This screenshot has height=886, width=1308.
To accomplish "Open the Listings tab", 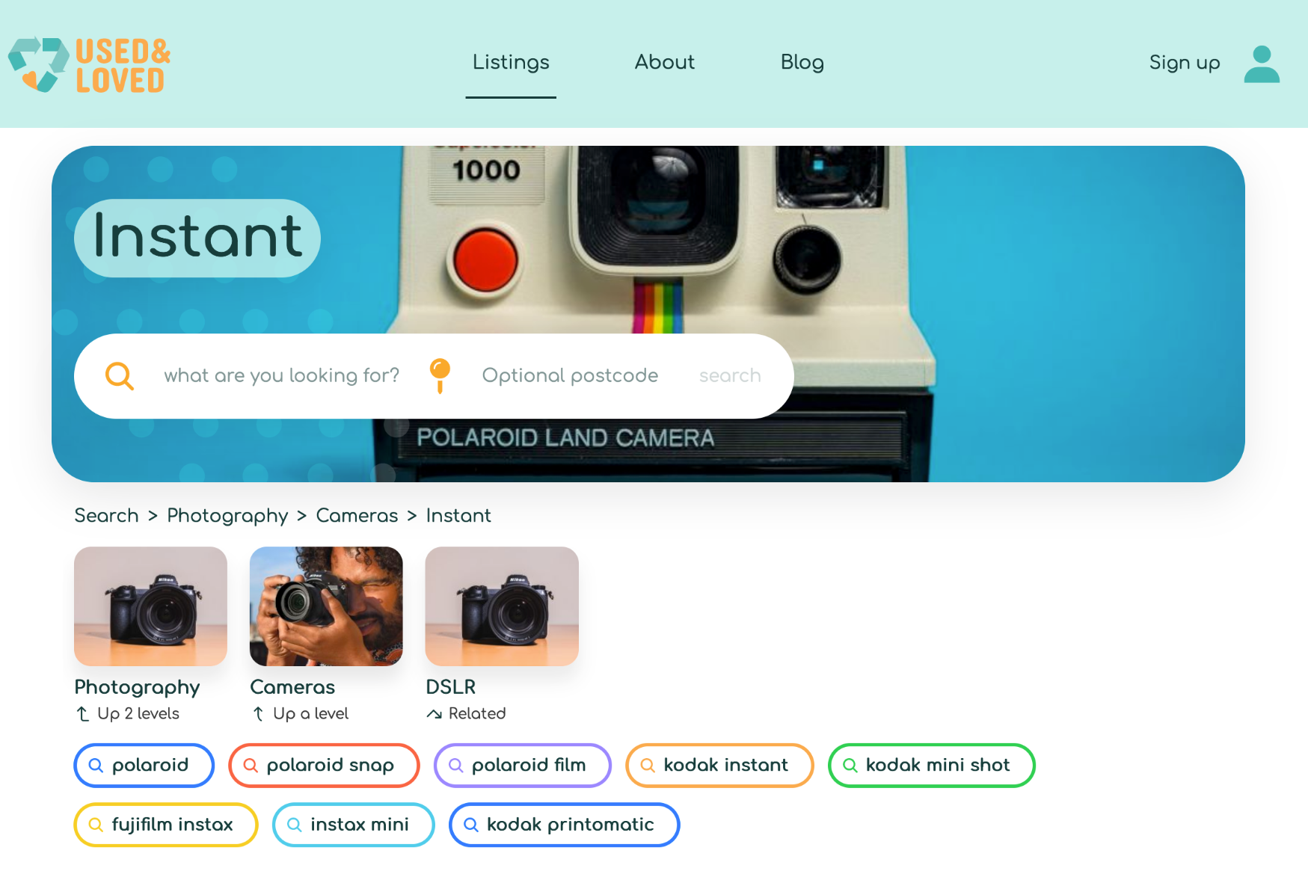I will (x=511, y=62).
